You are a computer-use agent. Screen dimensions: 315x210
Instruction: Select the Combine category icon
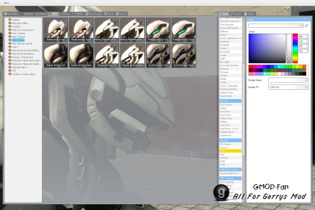[x=9, y=27]
